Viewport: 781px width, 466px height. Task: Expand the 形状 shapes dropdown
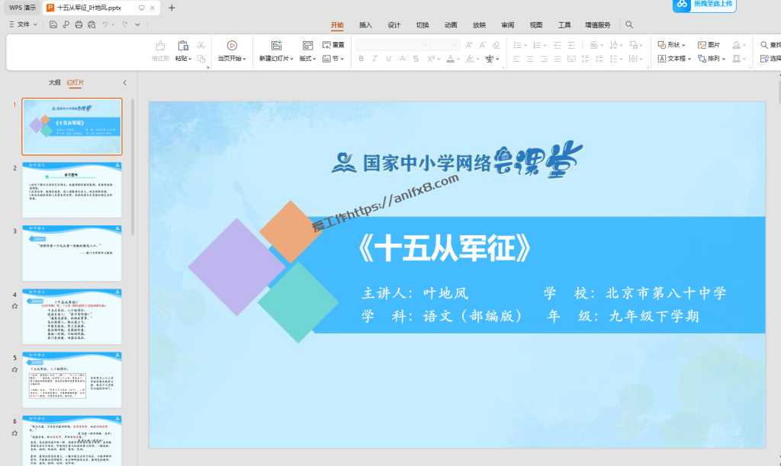(672, 45)
